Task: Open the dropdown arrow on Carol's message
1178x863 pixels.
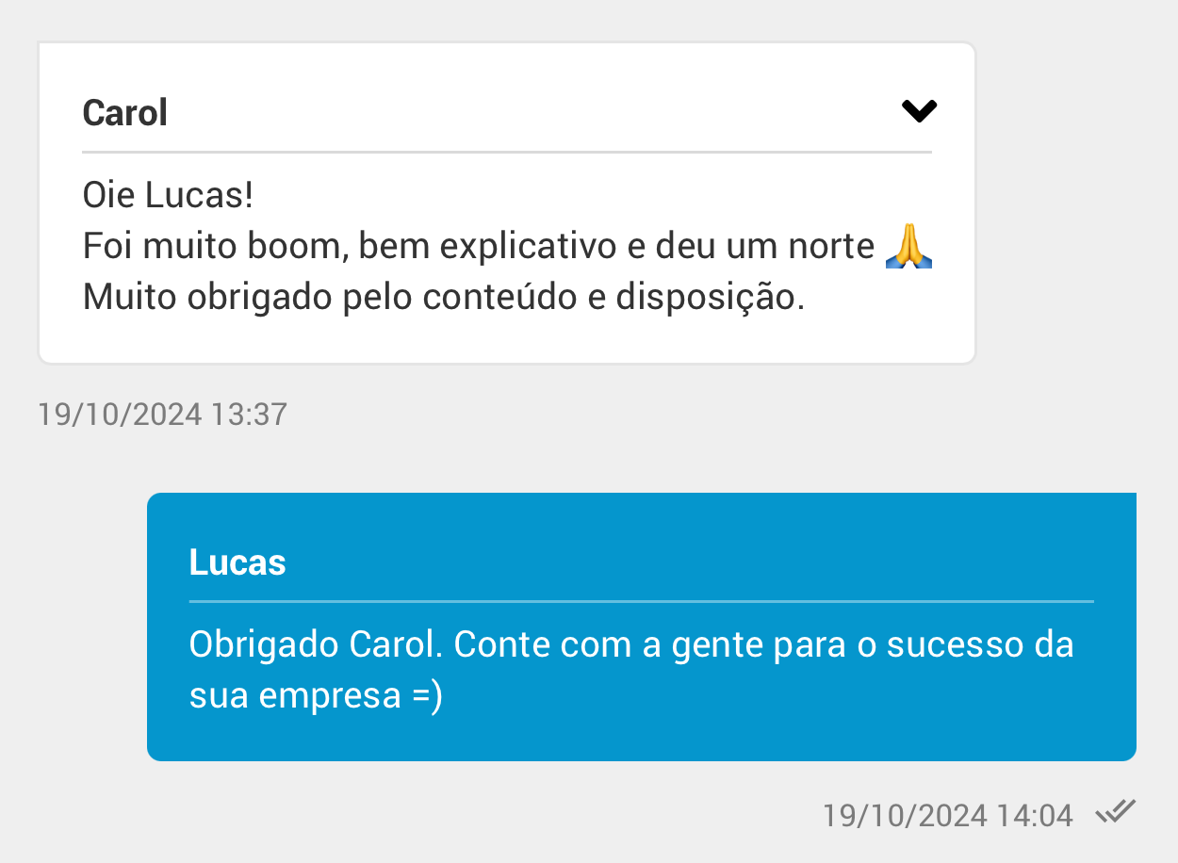Action: click(x=919, y=111)
